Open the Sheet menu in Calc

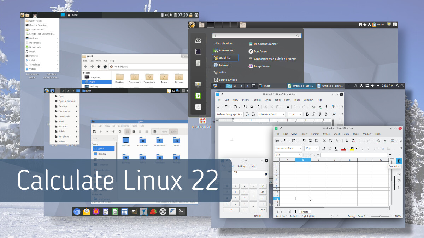336,134
